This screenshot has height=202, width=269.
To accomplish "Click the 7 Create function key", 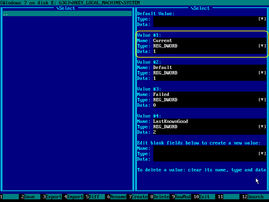I will click(139, 197).
